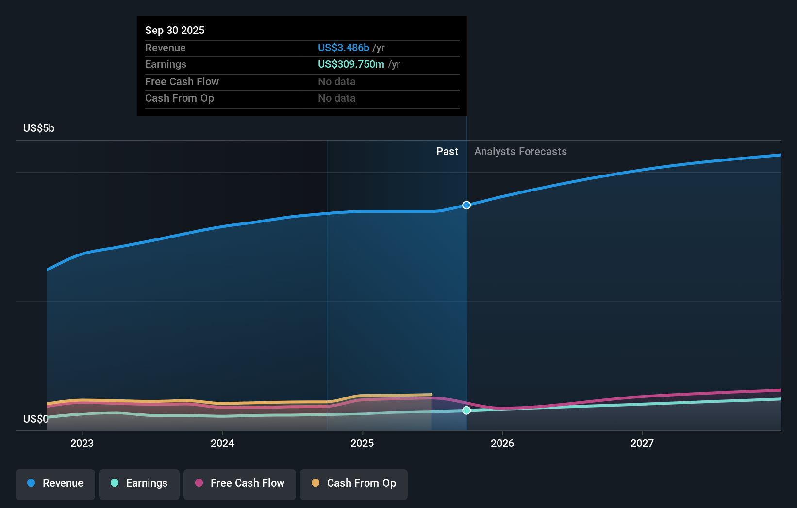Image resolution: width=797 pixels, height=508 pixels.
Task: Click the US$5b axis label
Action: click(38, 127)
